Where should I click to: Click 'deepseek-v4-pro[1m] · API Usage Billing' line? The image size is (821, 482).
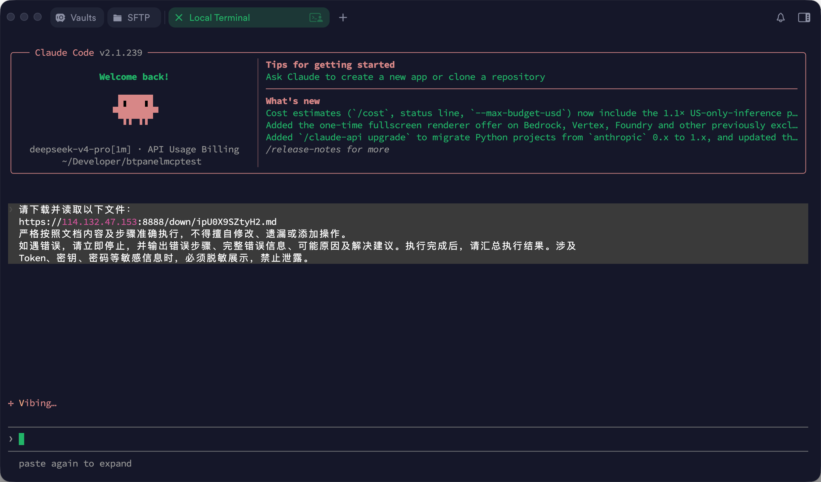(134, 149)
